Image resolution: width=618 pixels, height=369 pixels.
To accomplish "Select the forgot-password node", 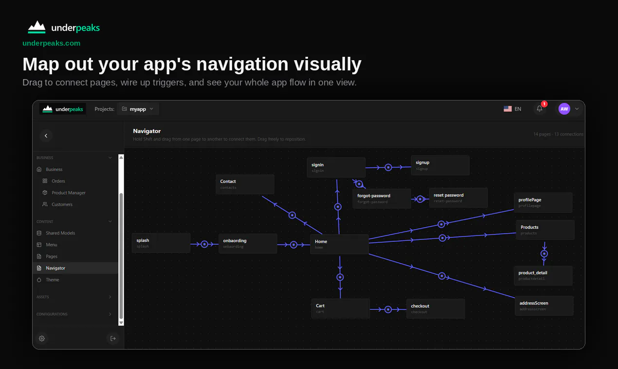I will [x=382, y=199].
